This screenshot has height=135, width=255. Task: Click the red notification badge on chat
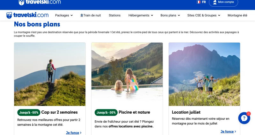[248, 114]
